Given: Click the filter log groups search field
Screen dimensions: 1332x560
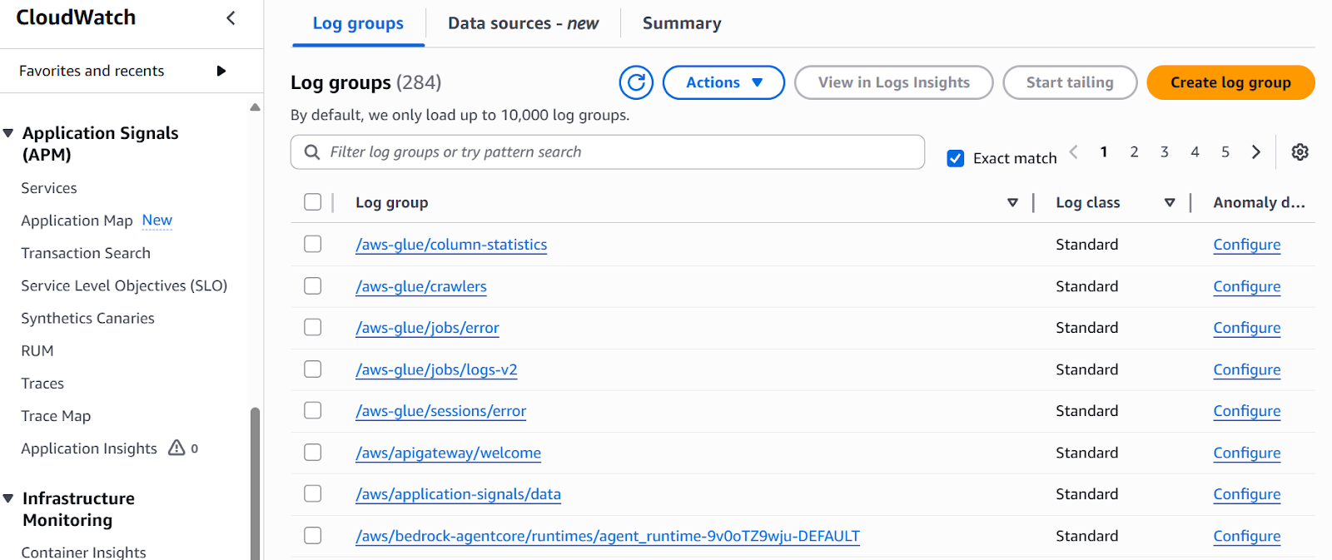Looking at the screenshot, I should click(x=608, y=152).
